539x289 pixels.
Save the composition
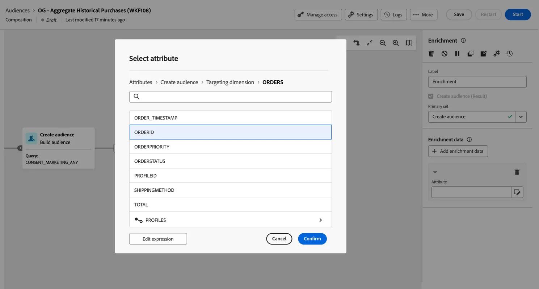tap(459, 14)
